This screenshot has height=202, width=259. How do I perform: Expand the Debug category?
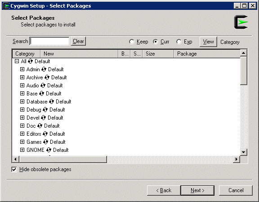22,110
